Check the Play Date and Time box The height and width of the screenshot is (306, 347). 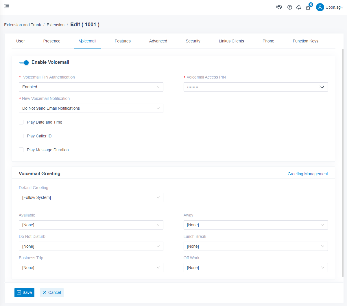click(21, 122)
